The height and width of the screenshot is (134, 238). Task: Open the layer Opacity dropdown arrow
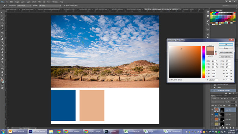pos(236,102)
